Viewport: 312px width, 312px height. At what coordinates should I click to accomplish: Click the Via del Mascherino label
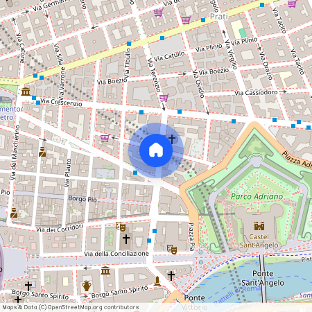(x=15, y=153)
